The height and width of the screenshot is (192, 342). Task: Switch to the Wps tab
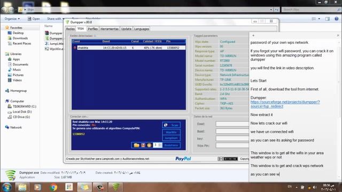pyautogui.click(x=81, y=28)
